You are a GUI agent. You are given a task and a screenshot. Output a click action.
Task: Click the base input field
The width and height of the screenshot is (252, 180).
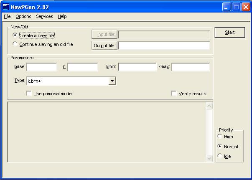tap(42, 67)
